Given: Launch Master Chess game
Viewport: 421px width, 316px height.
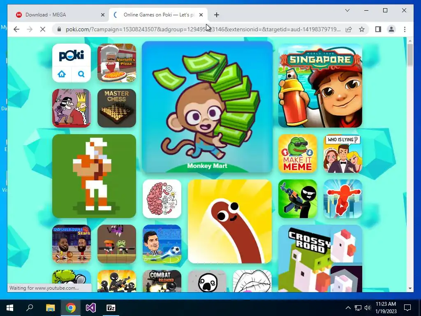Looking at the screenshot, I should [x=117, y=108].
